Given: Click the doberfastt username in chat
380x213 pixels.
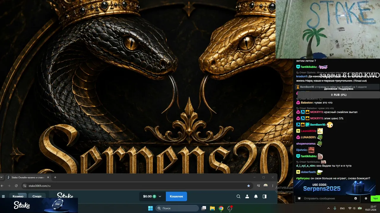Looking at the screenshot, I should pyautogui.click(x=308, y=172).
